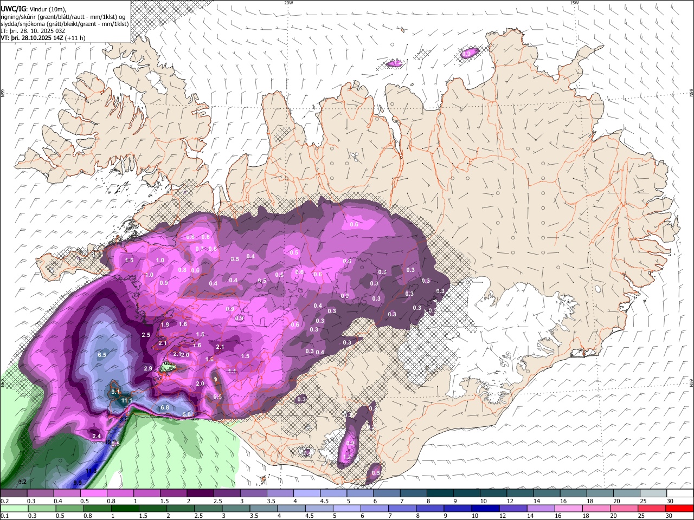This screenshot has width=694, height=520.
Task: Click the "1.9" precipitation value on the map
Action: click(x=165, y=324)
